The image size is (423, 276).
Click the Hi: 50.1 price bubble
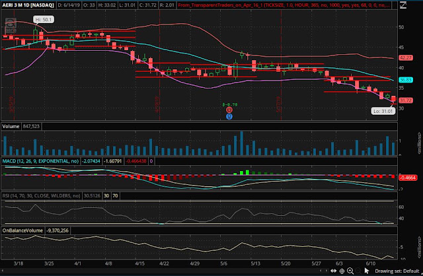(x=44, y=19)
